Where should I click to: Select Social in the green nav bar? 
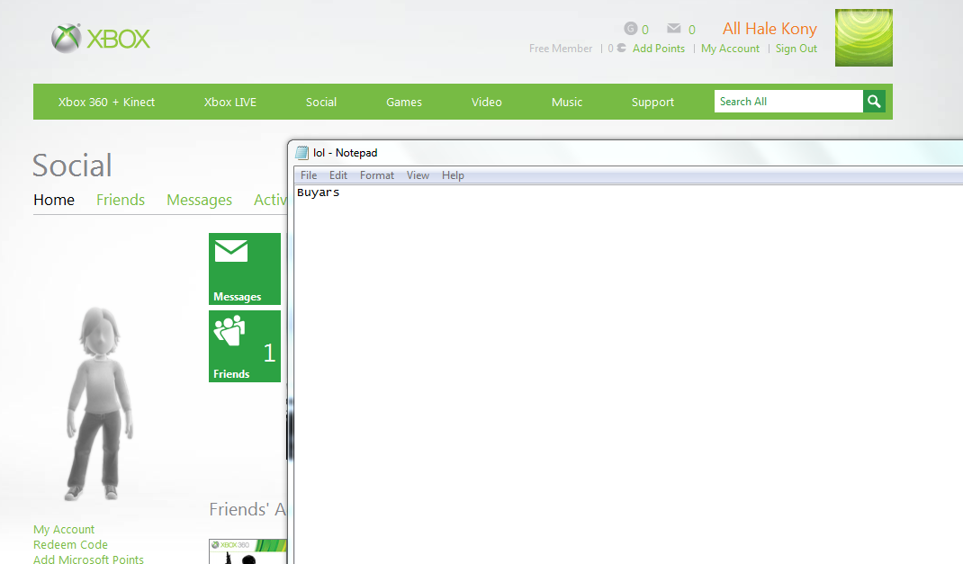tap(321, 102)
